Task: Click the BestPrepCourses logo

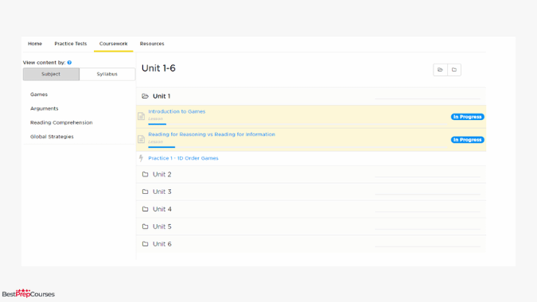Action: (x=29, y=293)
